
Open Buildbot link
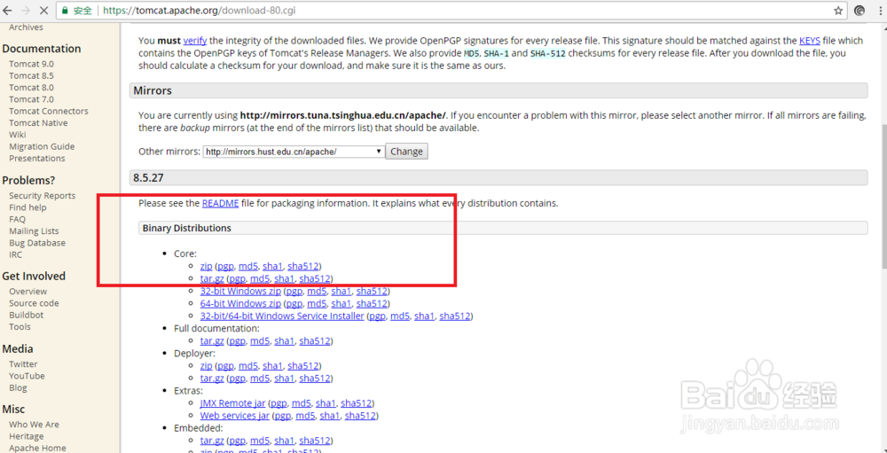coord(26,315)
